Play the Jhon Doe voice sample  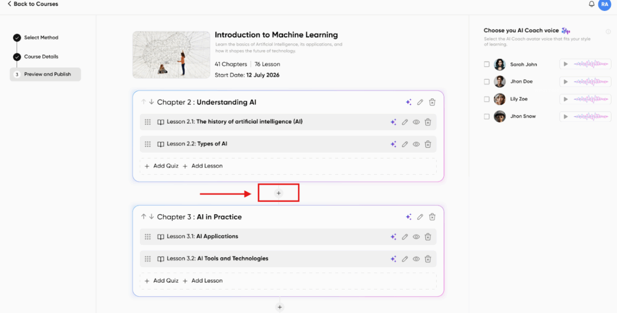pos(565,81)
